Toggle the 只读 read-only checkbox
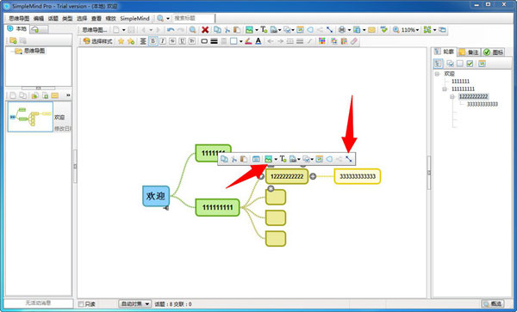Image resolution: width=517 pixels, height=312 pixels. point(81,304)
